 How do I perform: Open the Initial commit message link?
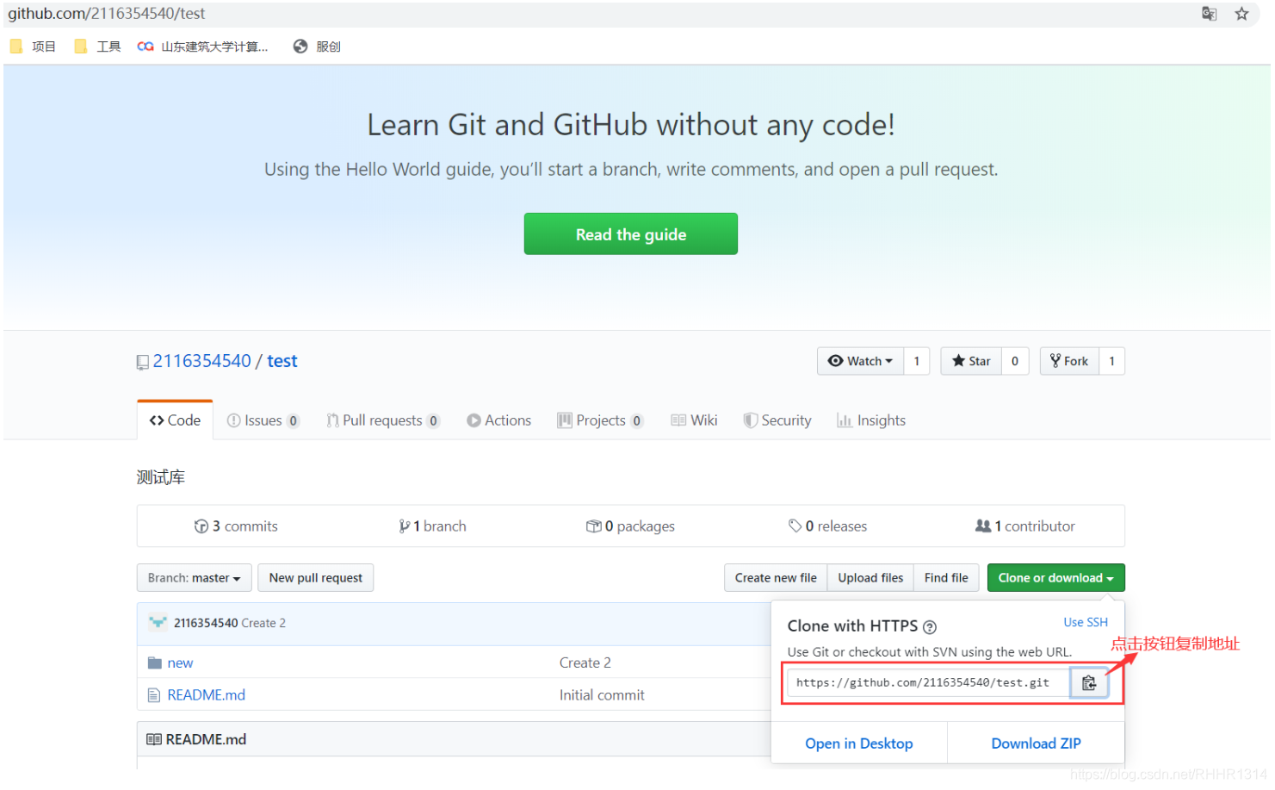click(x=602, y=695)
